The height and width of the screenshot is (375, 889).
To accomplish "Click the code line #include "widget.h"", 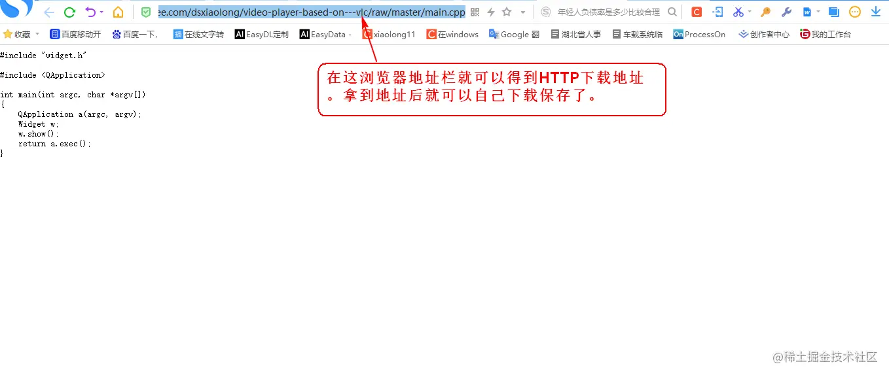I will point(43,56).
